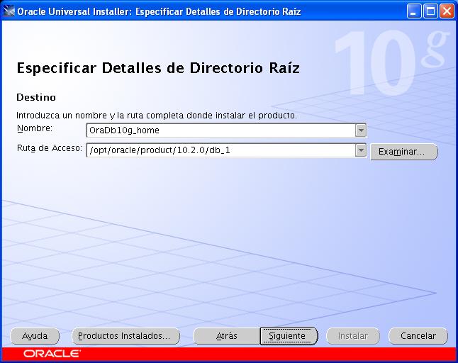Click the Oracle installer title bar icon
This screenshot has width=458, height=363.
[9, 11]
